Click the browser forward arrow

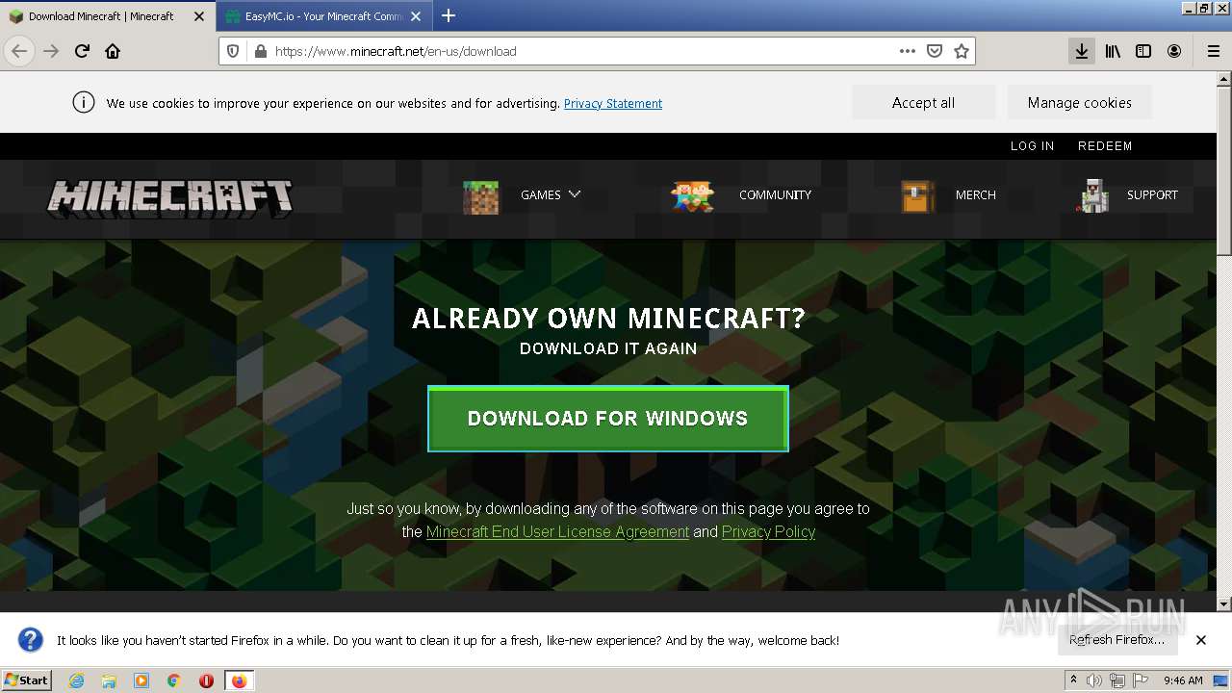pos(51,51)
